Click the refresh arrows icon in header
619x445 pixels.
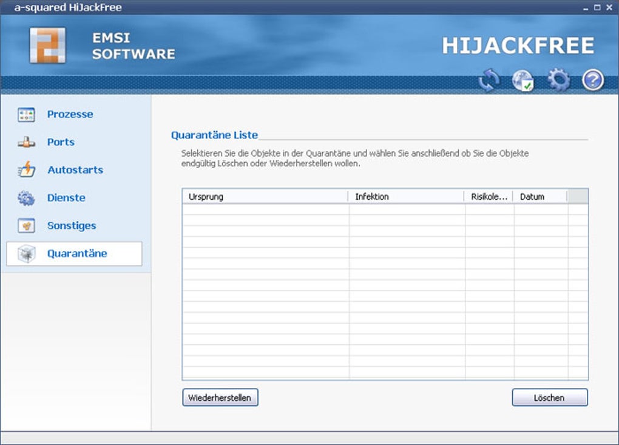489,80
